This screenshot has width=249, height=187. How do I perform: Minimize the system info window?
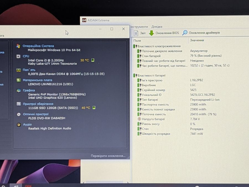pos(100,29)
